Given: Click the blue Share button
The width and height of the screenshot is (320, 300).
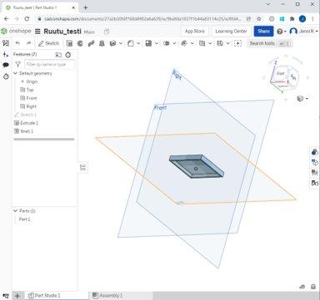Looking at the screenshot, I should pos(263,32).
